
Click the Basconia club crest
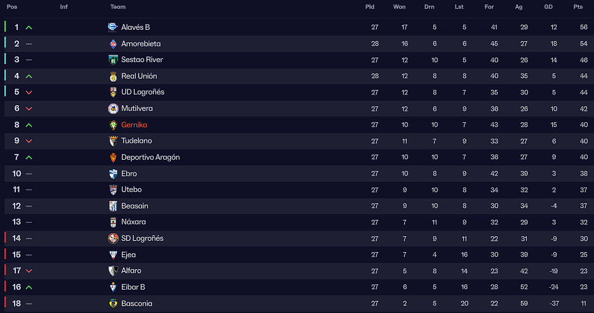point(113,303)
